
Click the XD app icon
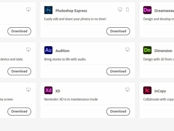click(48, 90)
